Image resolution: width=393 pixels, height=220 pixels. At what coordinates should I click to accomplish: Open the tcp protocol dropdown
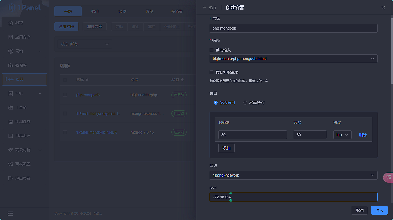pos(342,135)
